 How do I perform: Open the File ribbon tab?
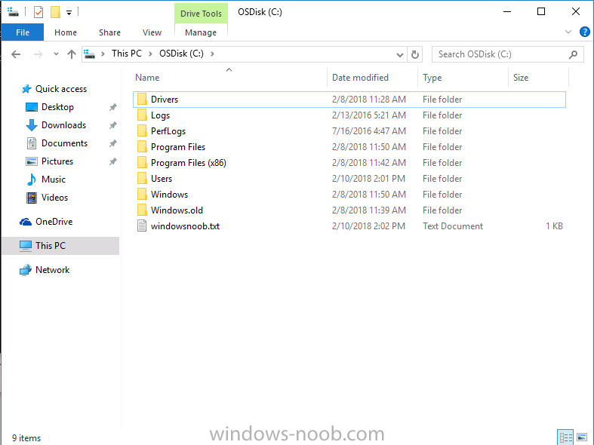pos(23,32)
